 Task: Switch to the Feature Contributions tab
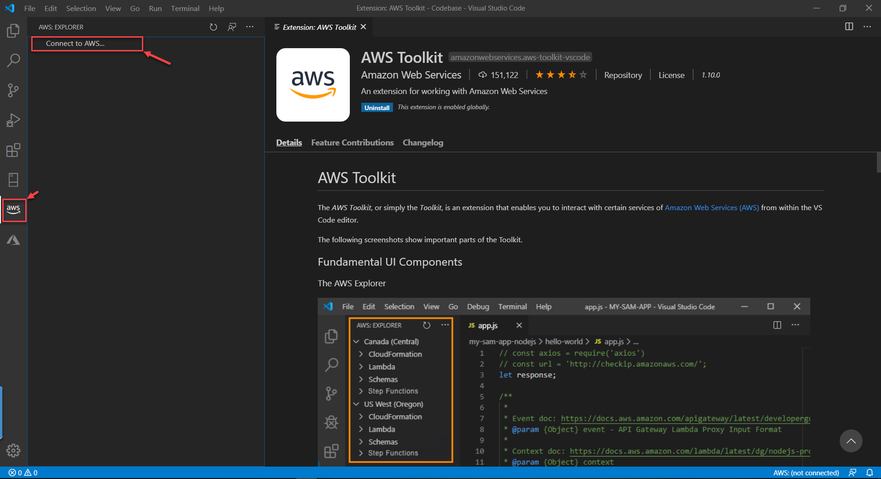(x=352, y=143)
